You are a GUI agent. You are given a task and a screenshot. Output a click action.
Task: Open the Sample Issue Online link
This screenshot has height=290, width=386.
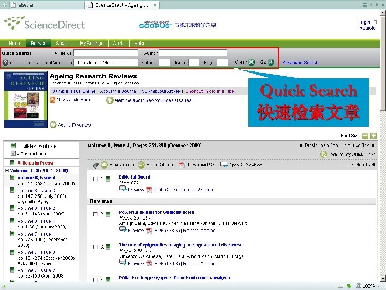tap(73, 91)
